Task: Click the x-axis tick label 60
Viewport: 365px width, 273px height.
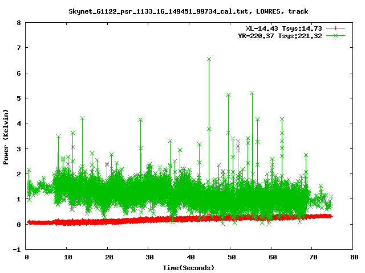Action: tap(271, 258)
